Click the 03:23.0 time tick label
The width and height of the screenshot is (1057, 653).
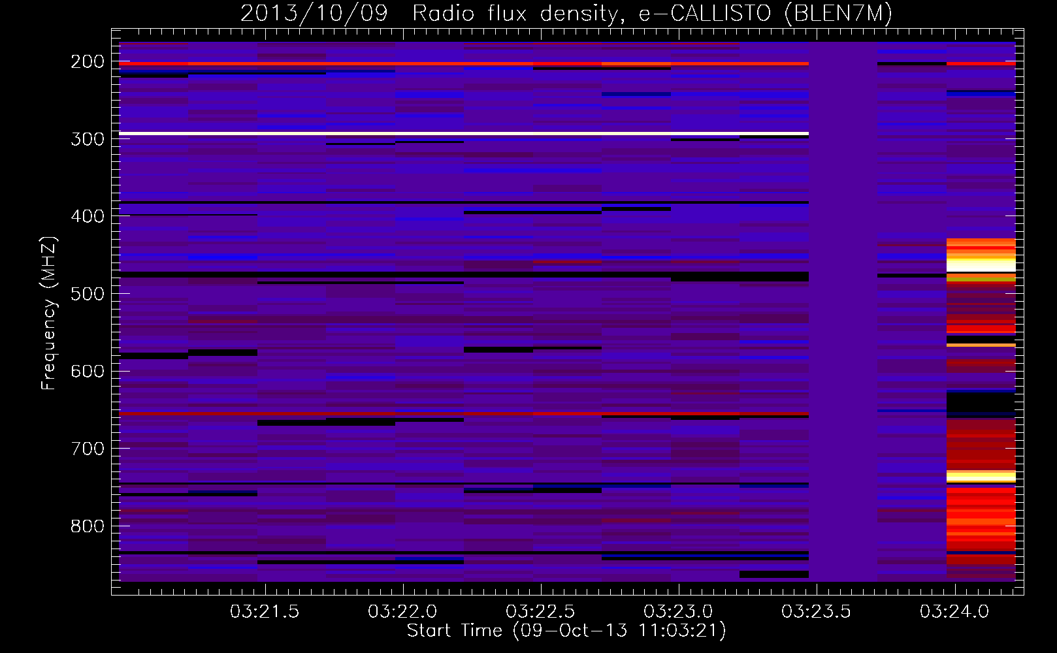pyautogui.click(x=678, y=612)
